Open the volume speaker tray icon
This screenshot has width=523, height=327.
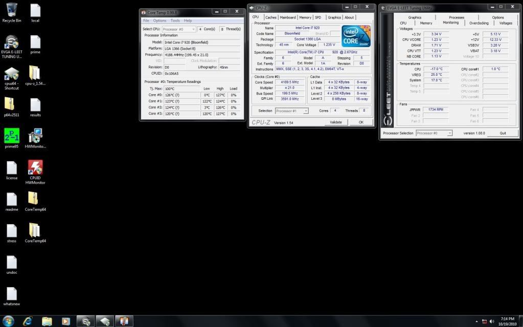tap(492, 321)
